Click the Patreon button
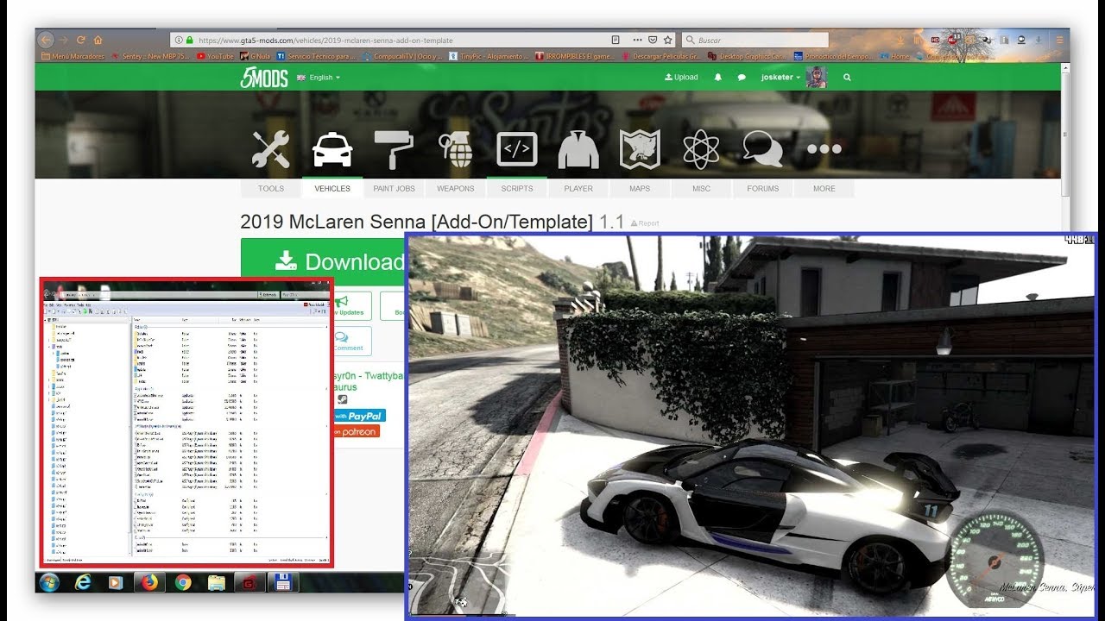 (x=357, y=431)
